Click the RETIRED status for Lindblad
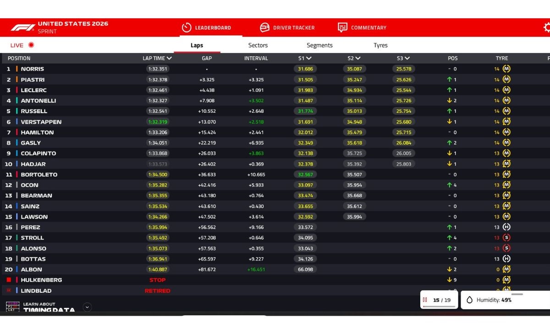 click(158, 290)
